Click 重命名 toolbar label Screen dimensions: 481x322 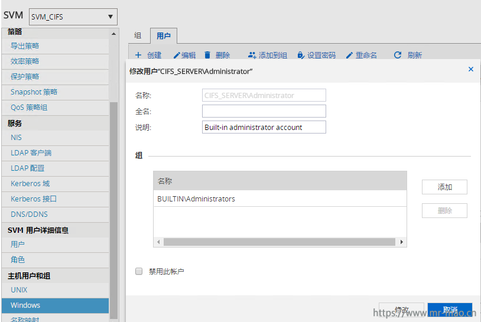(x=366, y=55)
